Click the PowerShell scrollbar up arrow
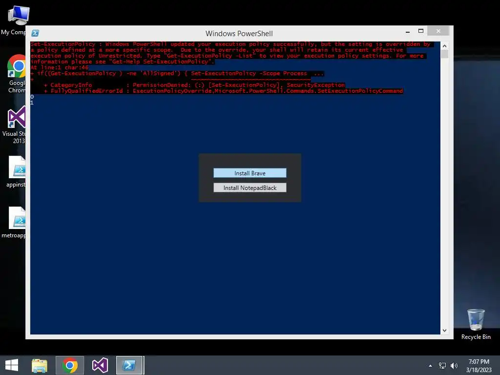The image size is (500, 375). [x=444, y=46]
